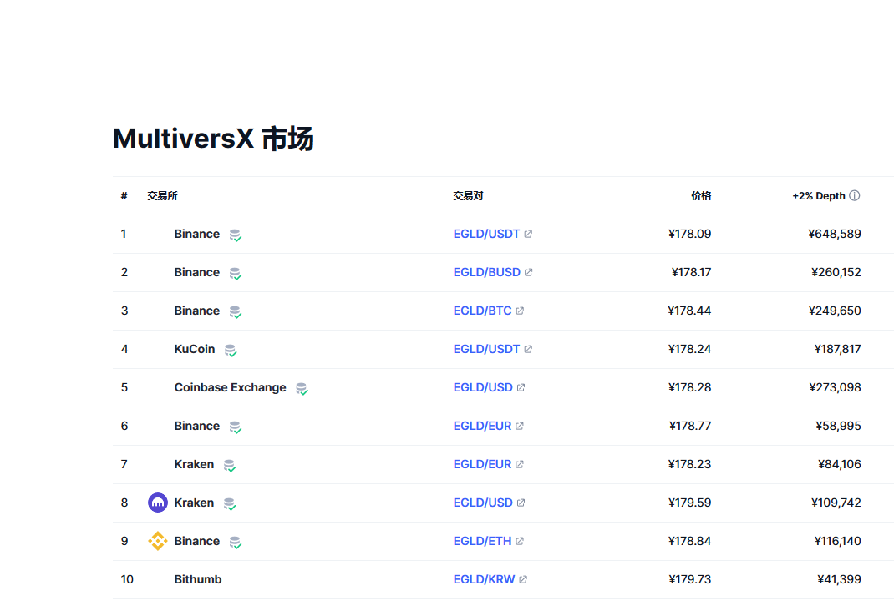Click external link icon beside EGLD/ETH
Viewport: 894px width, 601px height.
[x=520, y=541]
